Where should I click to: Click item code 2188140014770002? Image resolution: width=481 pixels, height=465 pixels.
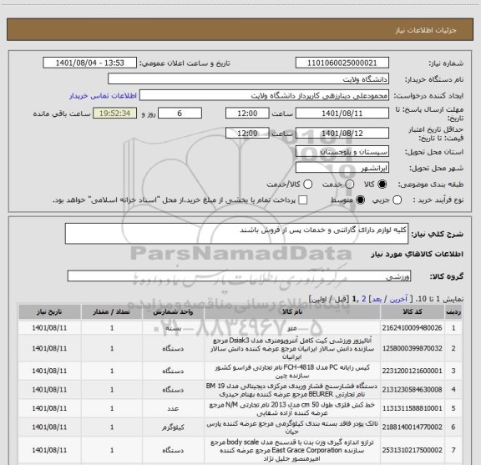(412, 427)
